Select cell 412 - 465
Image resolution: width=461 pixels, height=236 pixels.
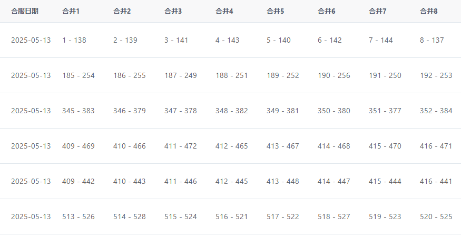(x=232, y=146)
